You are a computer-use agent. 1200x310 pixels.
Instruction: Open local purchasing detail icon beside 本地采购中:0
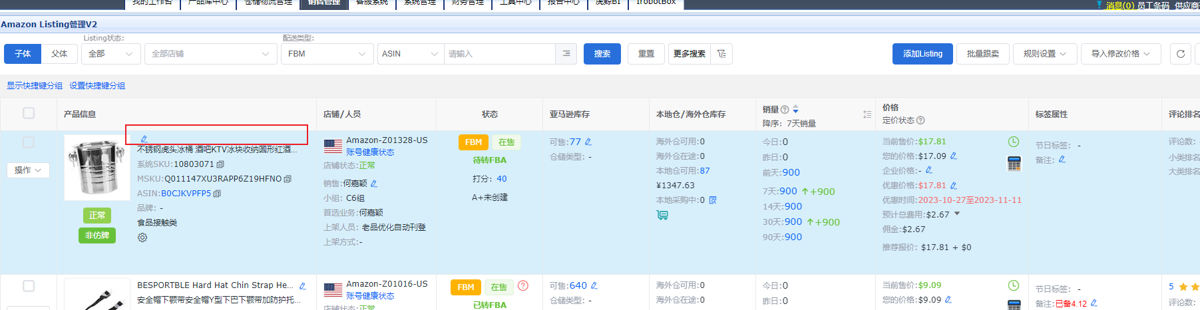coord(713,200)
